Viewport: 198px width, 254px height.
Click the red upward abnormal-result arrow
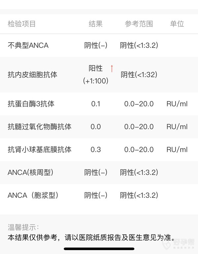(x=112, y=69)
